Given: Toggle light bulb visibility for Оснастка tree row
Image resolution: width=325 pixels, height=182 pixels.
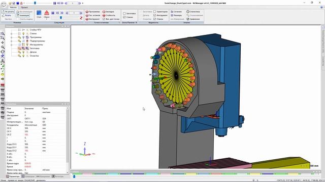Looking at the screenshot, I should pos(23,56).
